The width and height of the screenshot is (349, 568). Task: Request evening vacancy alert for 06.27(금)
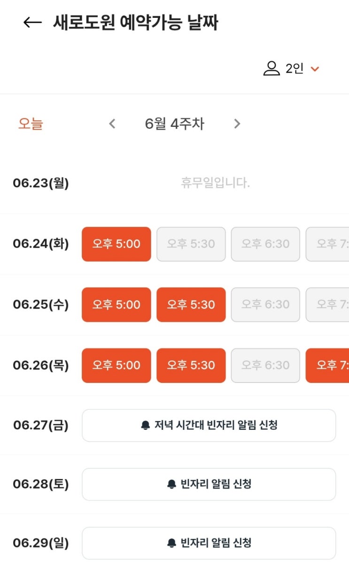209,426
